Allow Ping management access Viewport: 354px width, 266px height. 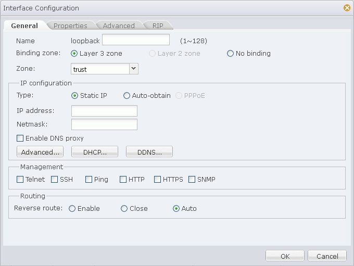(88, 180)
